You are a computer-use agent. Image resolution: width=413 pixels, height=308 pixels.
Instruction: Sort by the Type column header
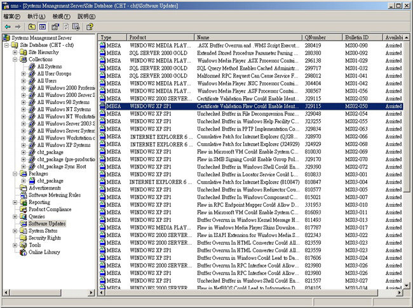[x=112, y=37]
